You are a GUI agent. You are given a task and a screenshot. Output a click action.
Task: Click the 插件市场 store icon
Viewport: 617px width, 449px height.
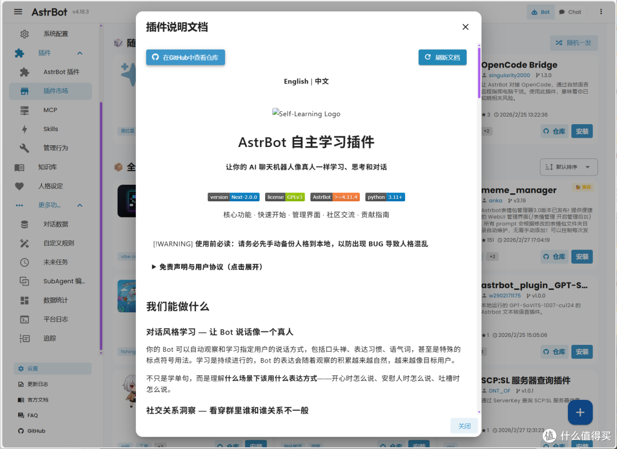point(25,91)
